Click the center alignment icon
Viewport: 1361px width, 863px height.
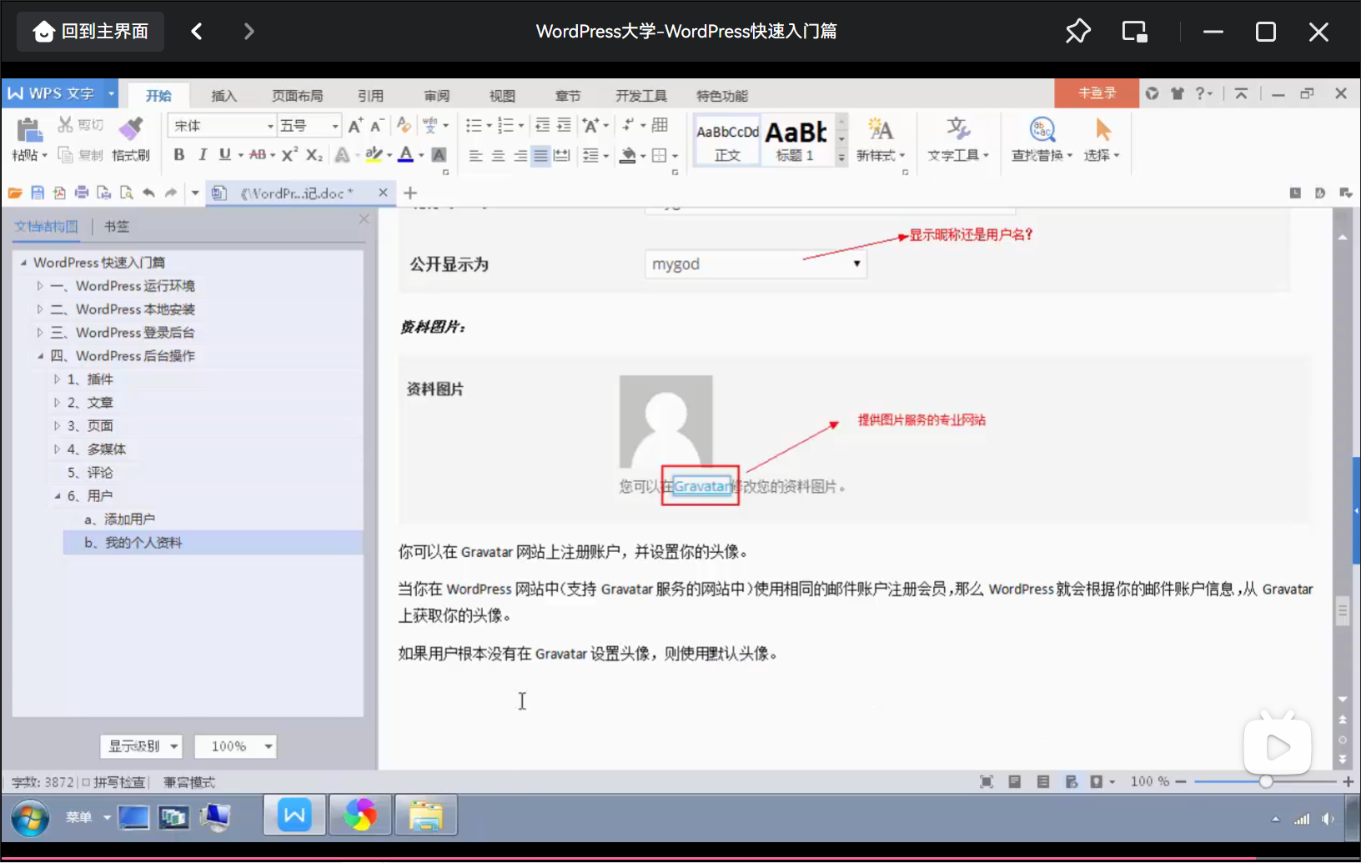click(498, 156)
